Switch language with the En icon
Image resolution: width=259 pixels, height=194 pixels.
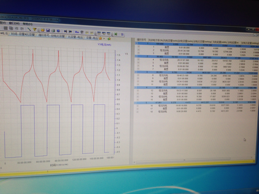point(77,32)
